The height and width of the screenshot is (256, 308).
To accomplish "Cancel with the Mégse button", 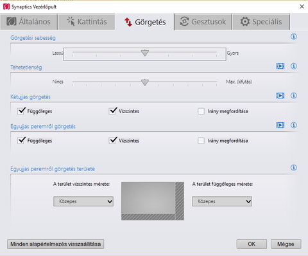I will click(286, 244).
